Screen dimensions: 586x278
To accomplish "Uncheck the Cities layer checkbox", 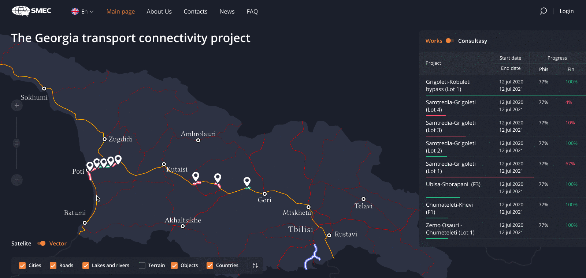I will pos(22,266).
